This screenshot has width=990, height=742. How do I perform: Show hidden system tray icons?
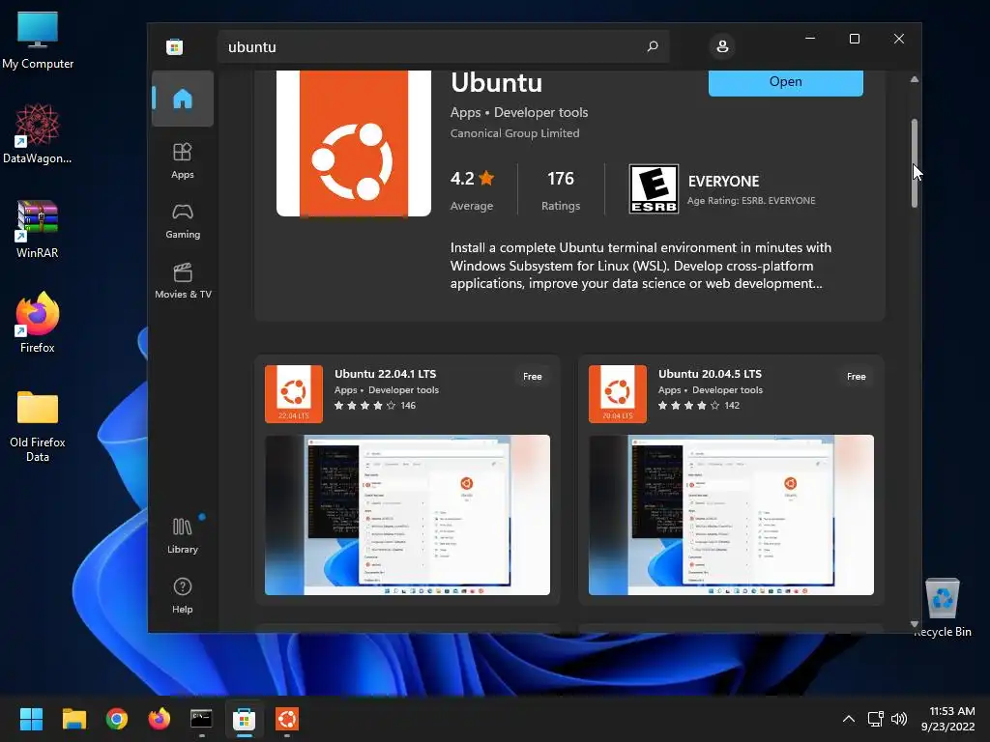[849, 719]
